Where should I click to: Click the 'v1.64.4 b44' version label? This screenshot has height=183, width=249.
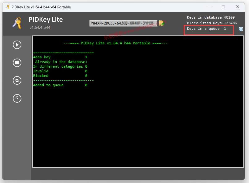(x=40, y=28)
